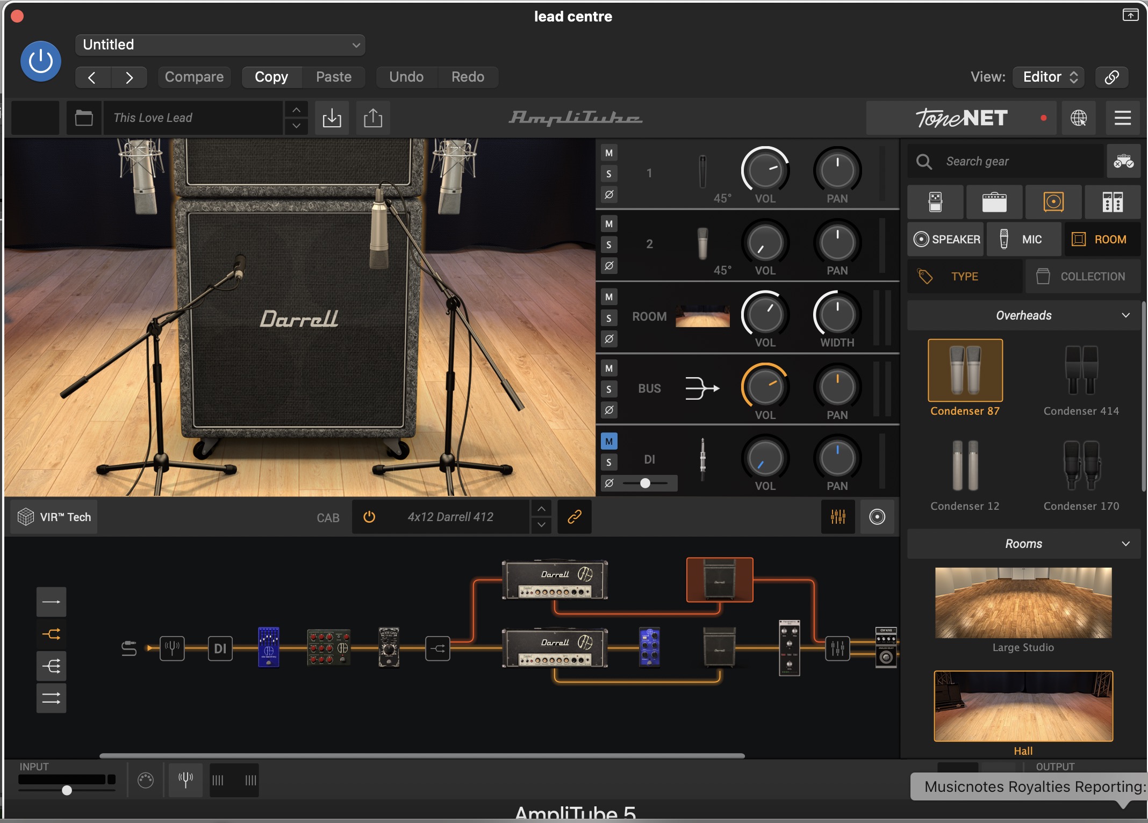Click the link icon beside View
Screen dimensions: 1148x823
tap(1112, 77)
